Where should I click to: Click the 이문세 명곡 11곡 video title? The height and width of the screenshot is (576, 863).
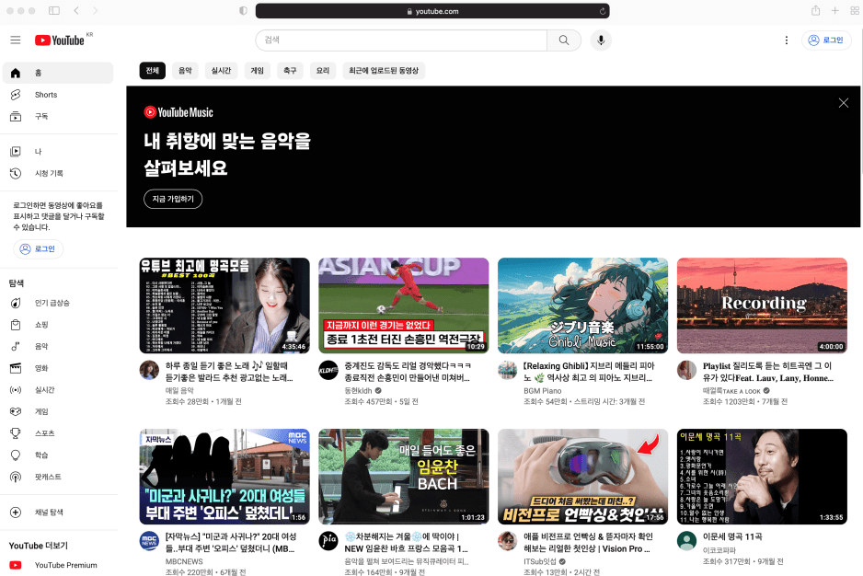point(732,536)
